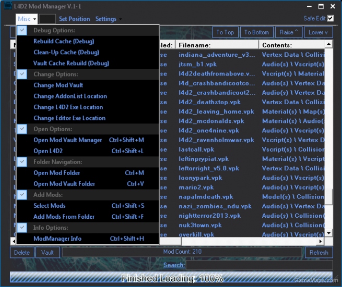The height and width of the screenshot is (287, 342).
Task: Toggle the Folder Navigation header checkmark
Action: pyautogui.click(x=22, y=161)
